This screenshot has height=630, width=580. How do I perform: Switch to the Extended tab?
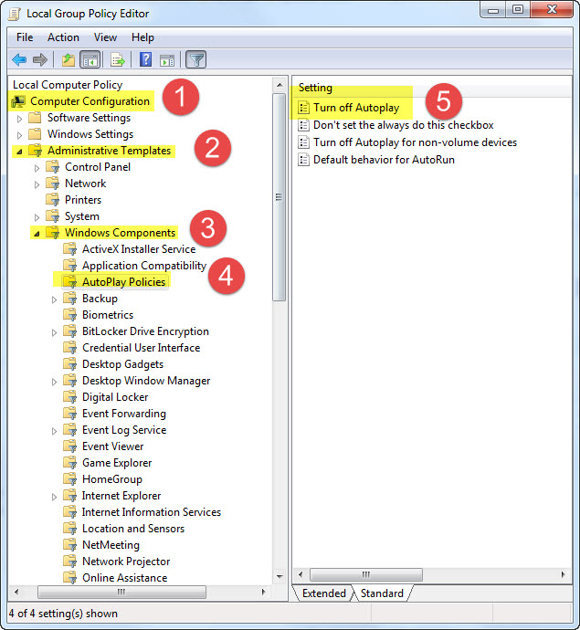[x=323, y=593]
